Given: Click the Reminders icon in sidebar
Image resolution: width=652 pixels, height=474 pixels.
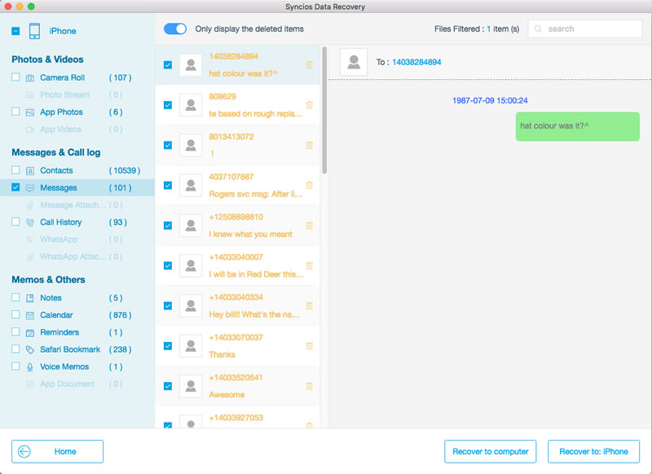Looking at the screenshot, I should click(30, 333).
